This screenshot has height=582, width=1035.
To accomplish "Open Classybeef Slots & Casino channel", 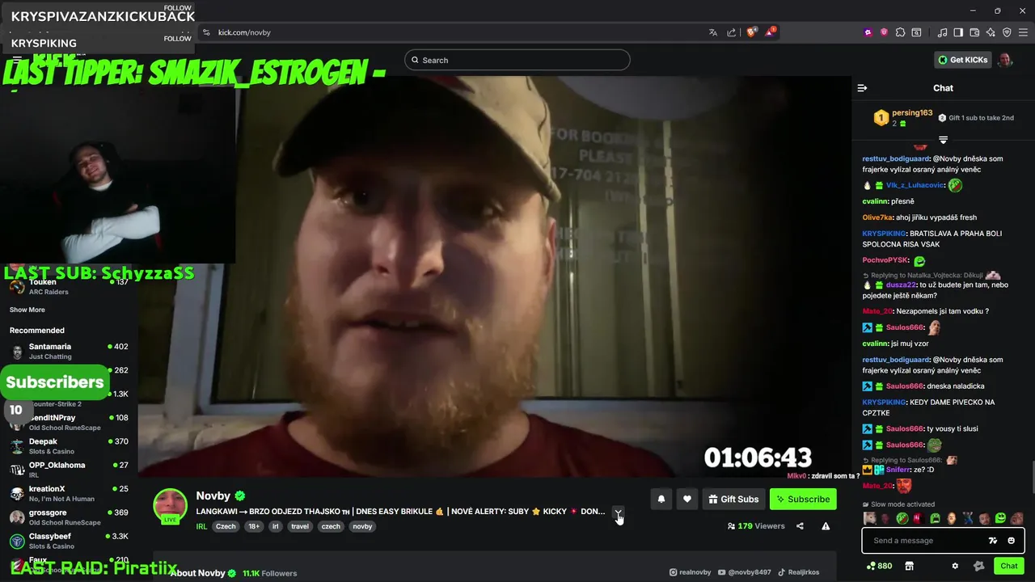I will 69,541.
